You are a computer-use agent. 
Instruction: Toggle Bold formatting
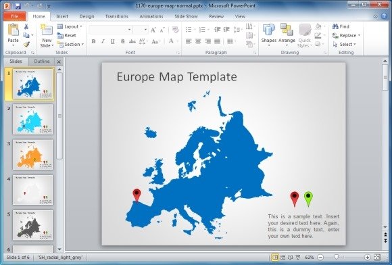coord(93,41)
